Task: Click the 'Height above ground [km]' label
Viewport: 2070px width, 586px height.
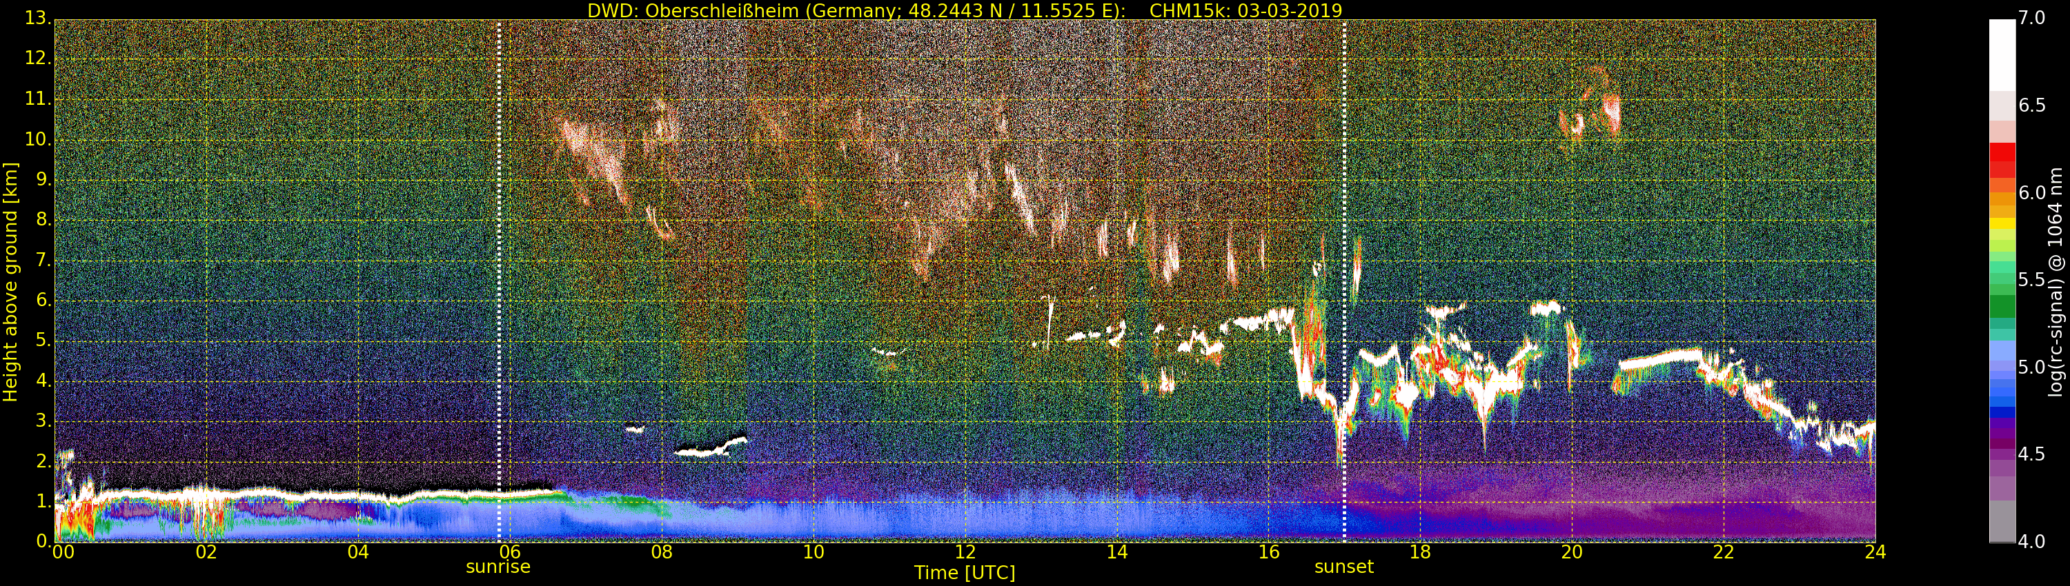Action: click(10, 282)
